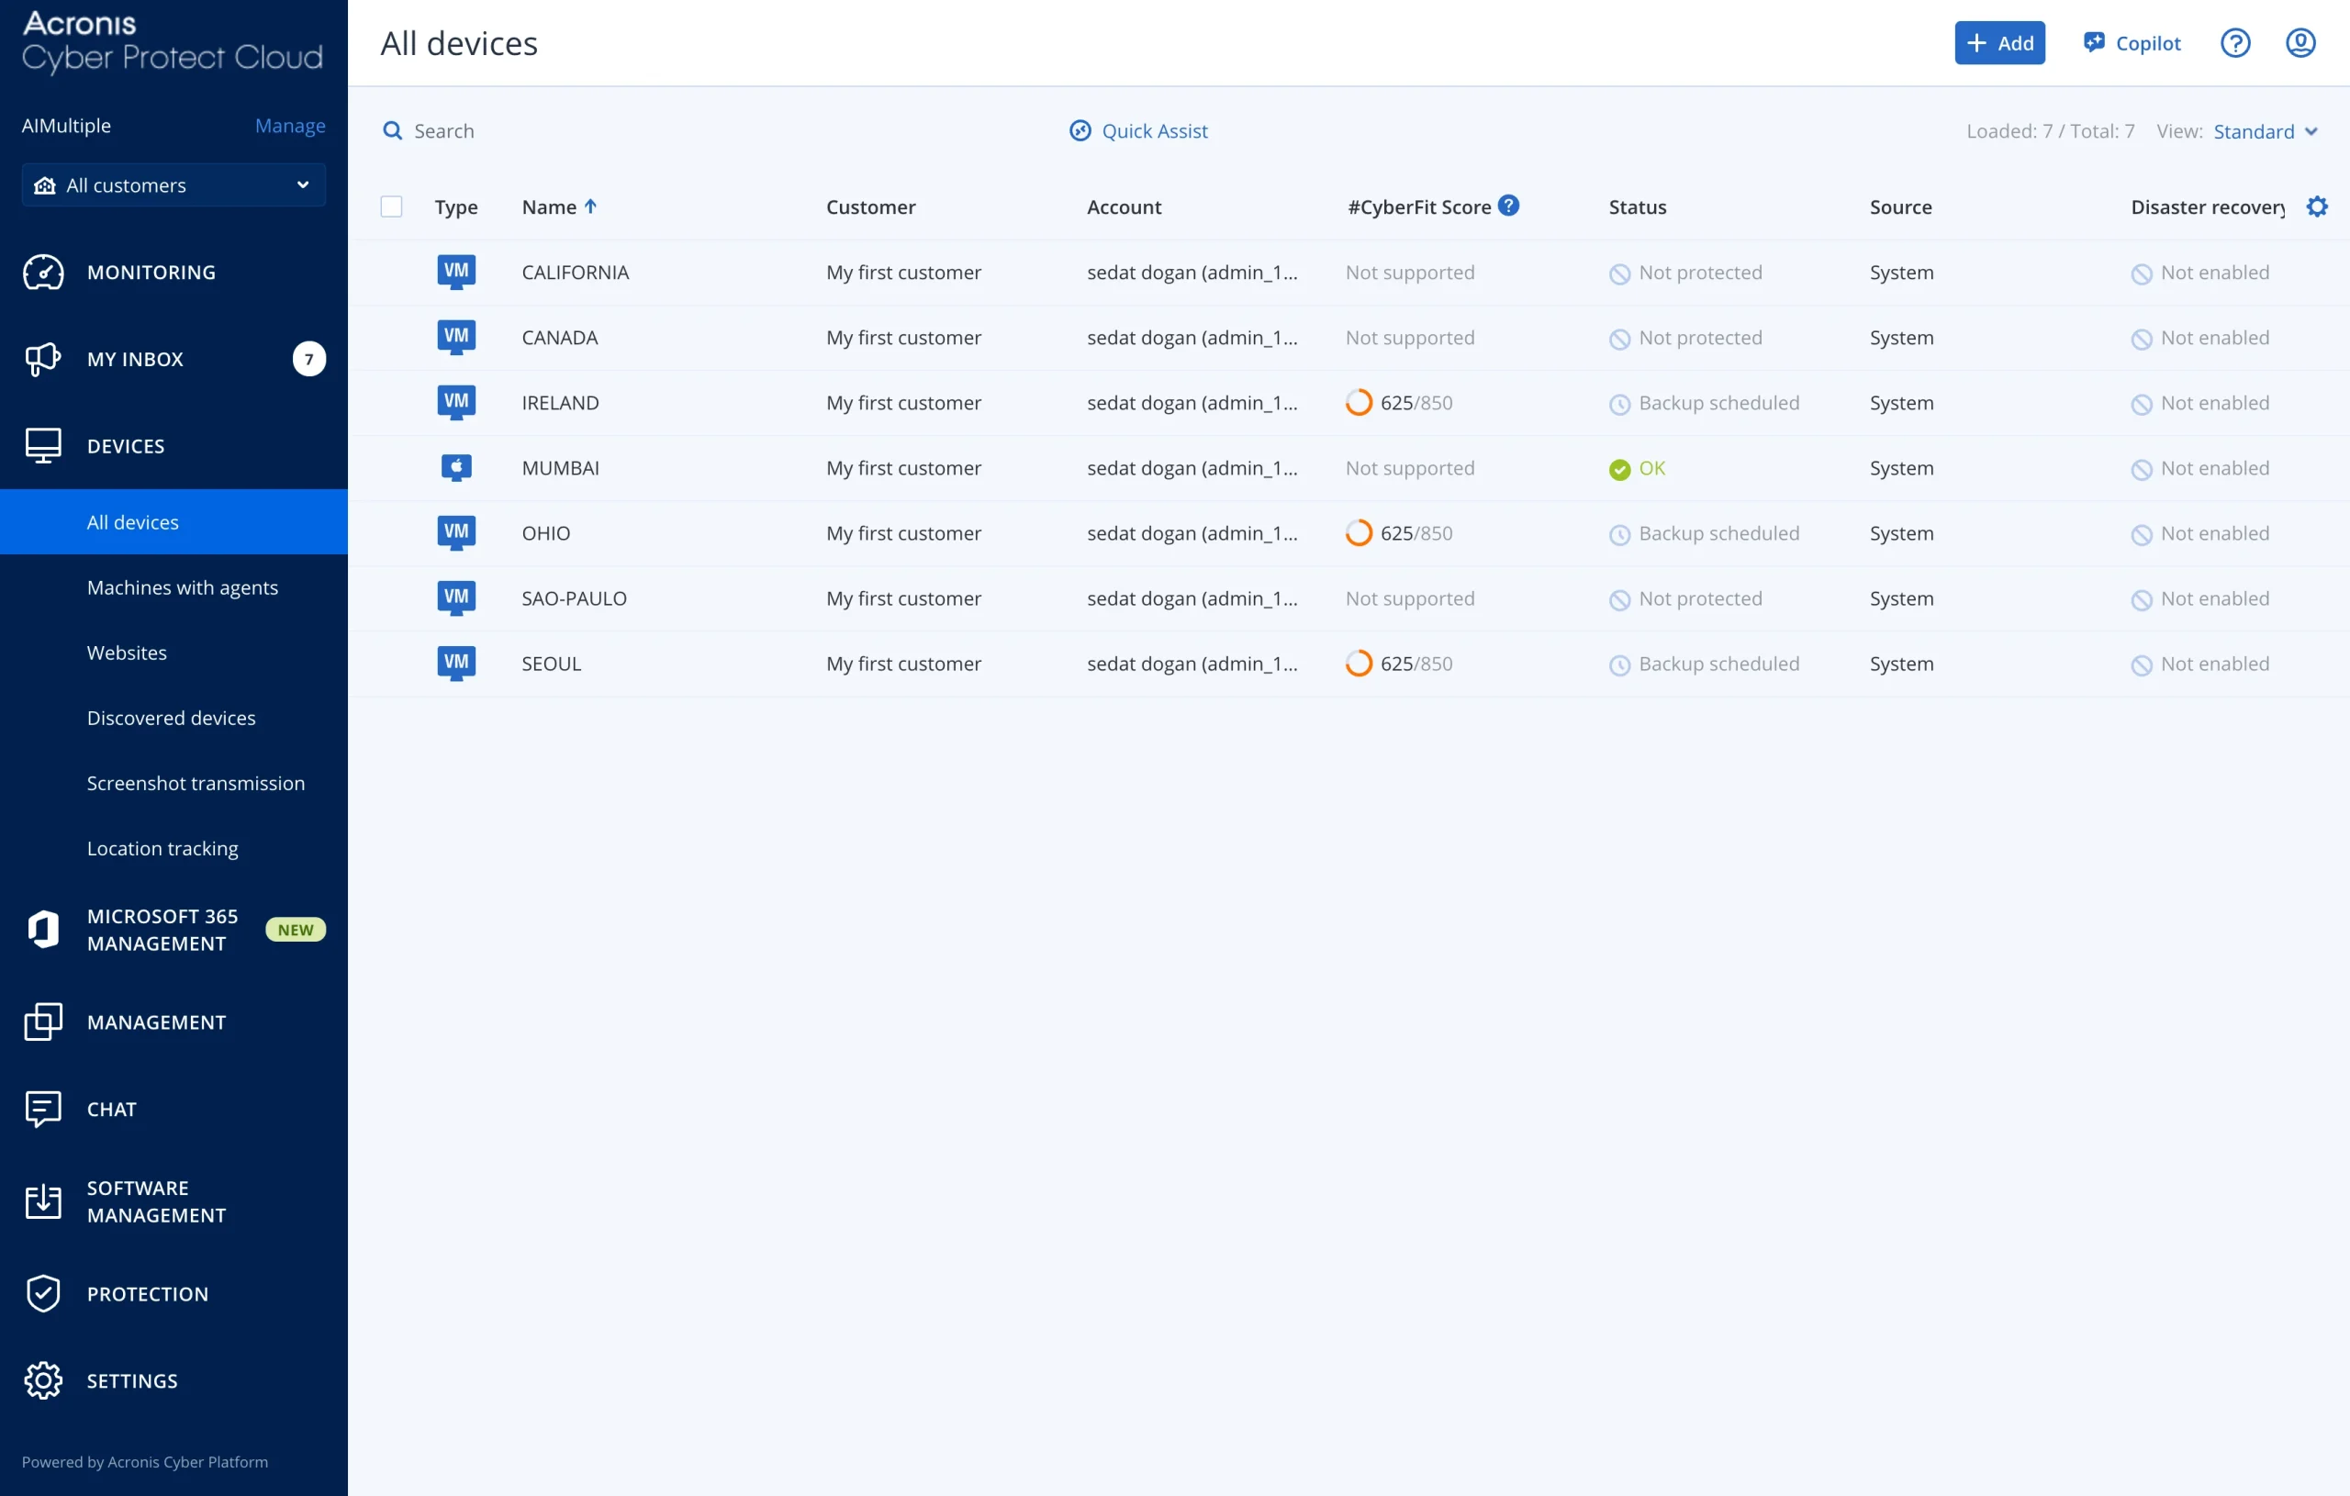Screen dimensions: 2350x1496
Task: Click the account cell in CALIFORNIA row
Action: 1192,273
